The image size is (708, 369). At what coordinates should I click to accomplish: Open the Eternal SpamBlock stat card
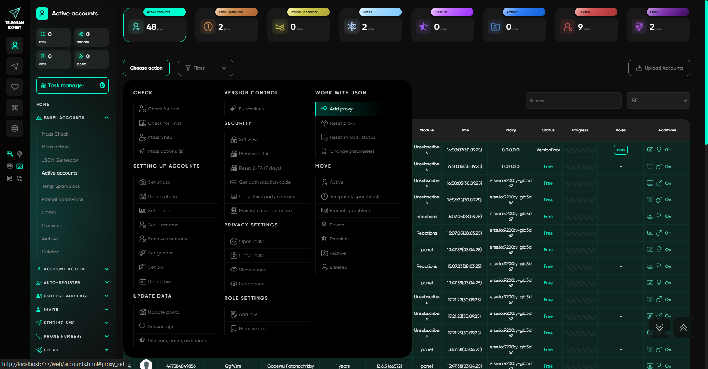tap(298, 25)
